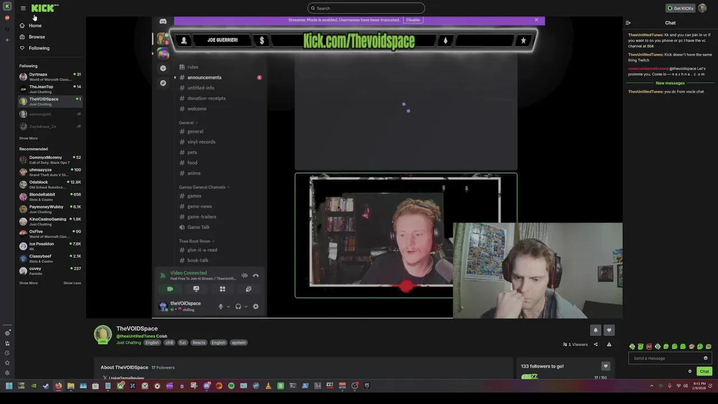Click the epstein stream tag

click(238, 342)
